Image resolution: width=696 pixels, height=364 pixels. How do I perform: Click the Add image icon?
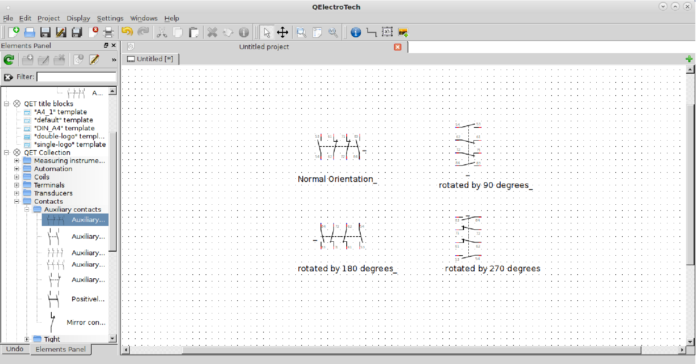coord(403,32)
